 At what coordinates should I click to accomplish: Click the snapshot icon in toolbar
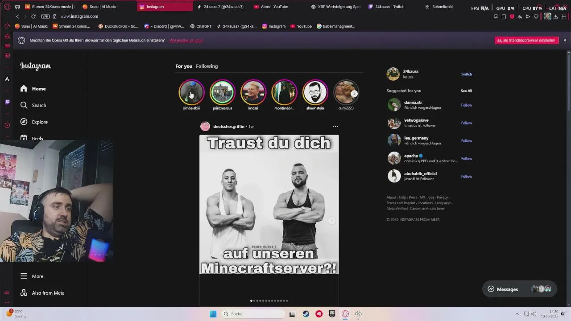click(x=504, y=16)
